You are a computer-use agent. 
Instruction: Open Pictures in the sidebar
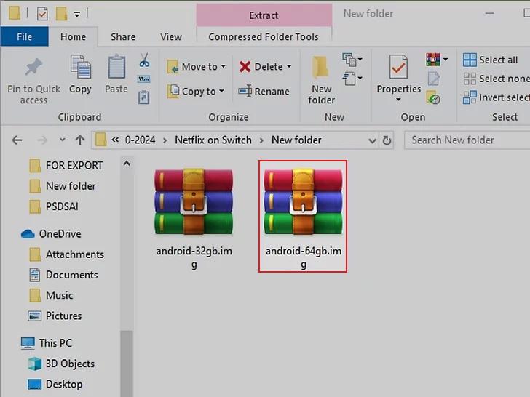(x=55, y=316)
